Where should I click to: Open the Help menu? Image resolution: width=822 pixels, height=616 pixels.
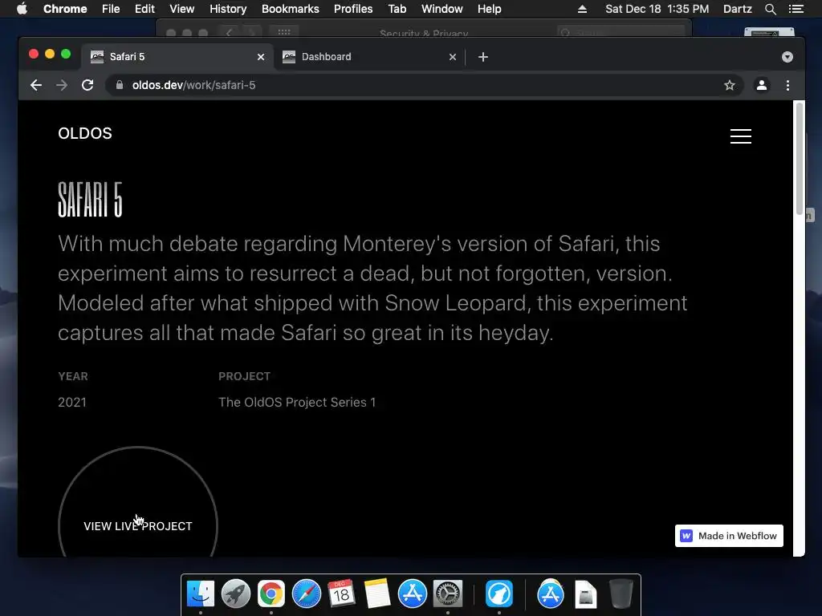click(489, 9)
